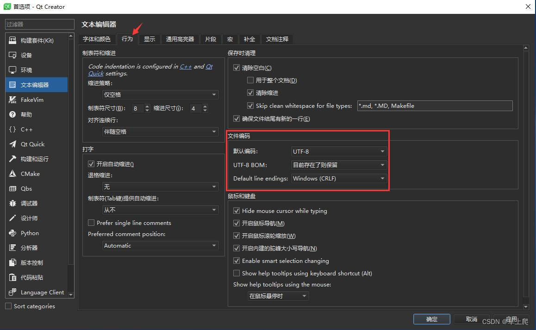The width and height of the screenshot is (536, 330).
Task: Open the mouse tooltip 在鼠标悬停时 dropdown
Action: coord(278,296)
